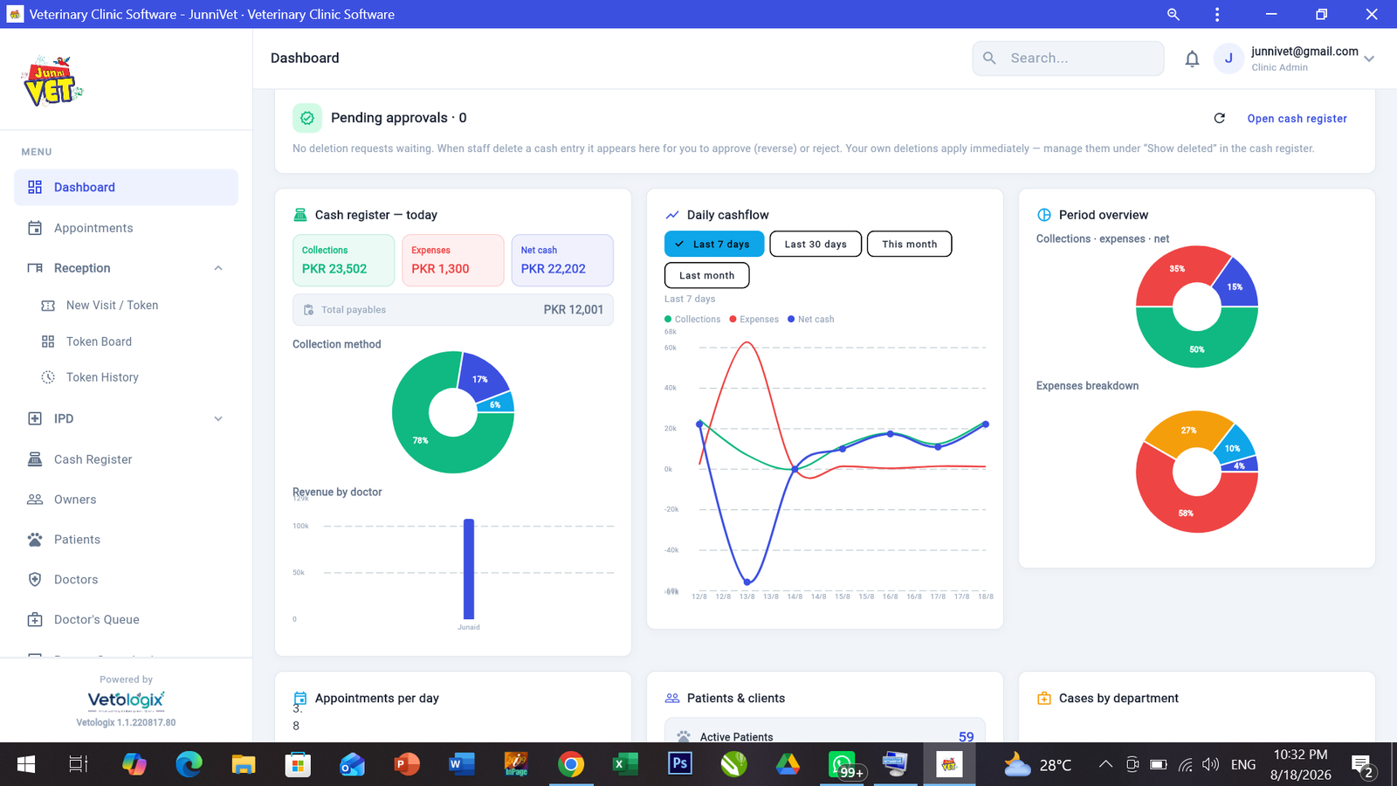
Task: Click the Period overview pie icon
Action: click(1044, 215)
